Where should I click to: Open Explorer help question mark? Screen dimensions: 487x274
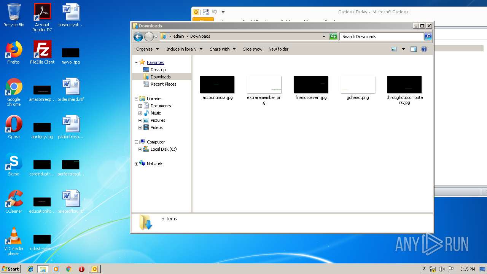coord(424,49)
